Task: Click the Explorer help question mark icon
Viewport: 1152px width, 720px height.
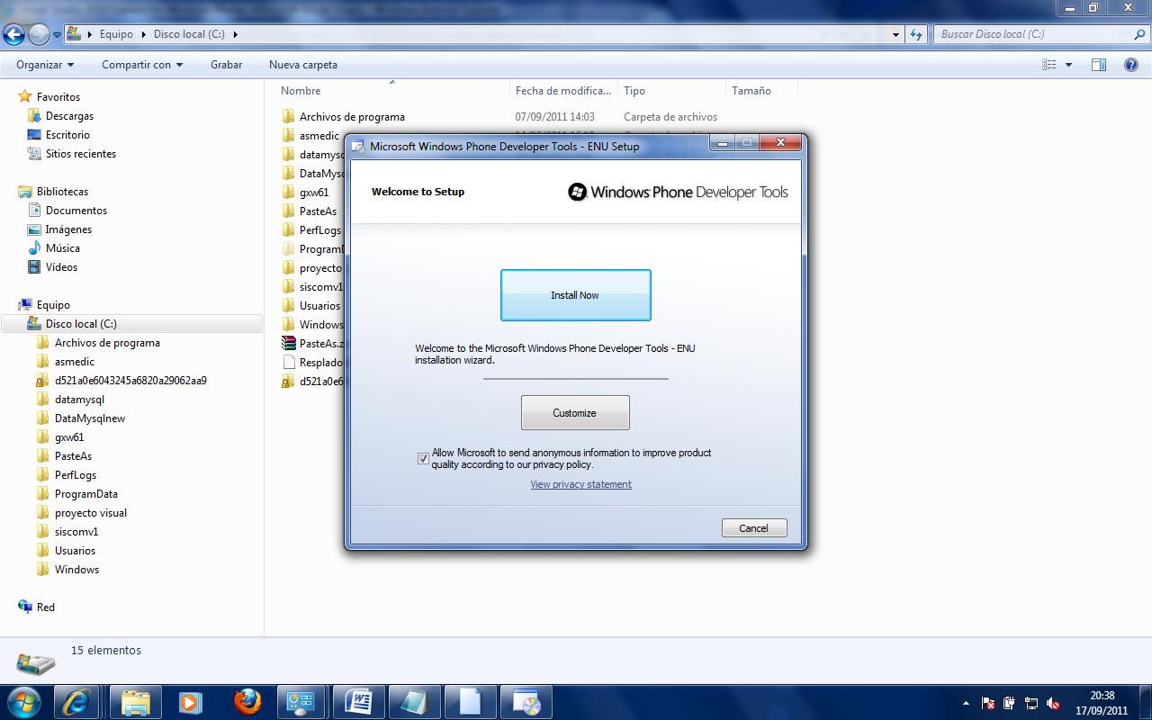Action: pyautogui.click(x=1130, y=65)
